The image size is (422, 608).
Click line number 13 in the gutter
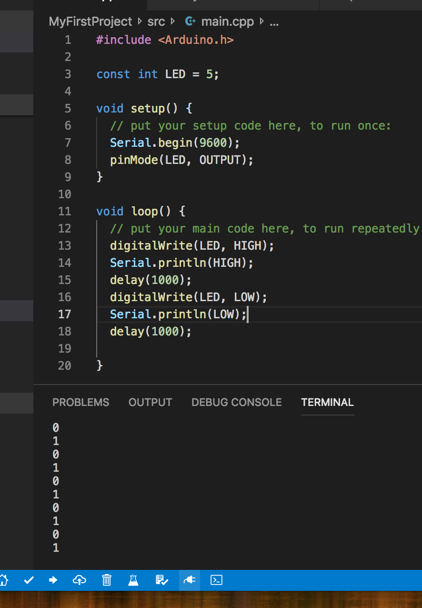point(64,245)
